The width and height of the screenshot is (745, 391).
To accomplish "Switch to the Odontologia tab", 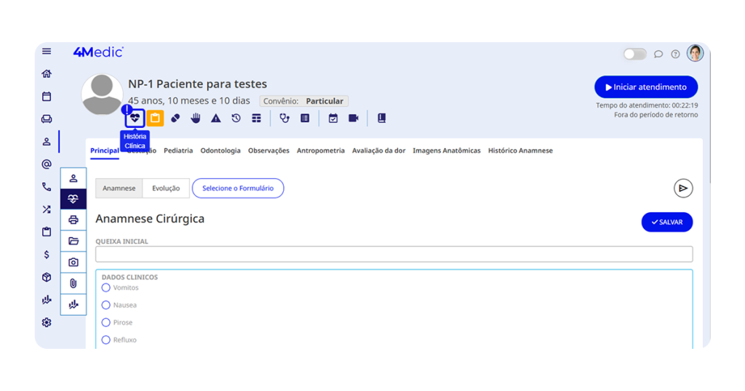I will 220,150.
